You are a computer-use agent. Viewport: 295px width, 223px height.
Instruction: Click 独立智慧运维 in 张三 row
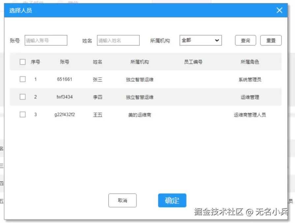point(140,79)
